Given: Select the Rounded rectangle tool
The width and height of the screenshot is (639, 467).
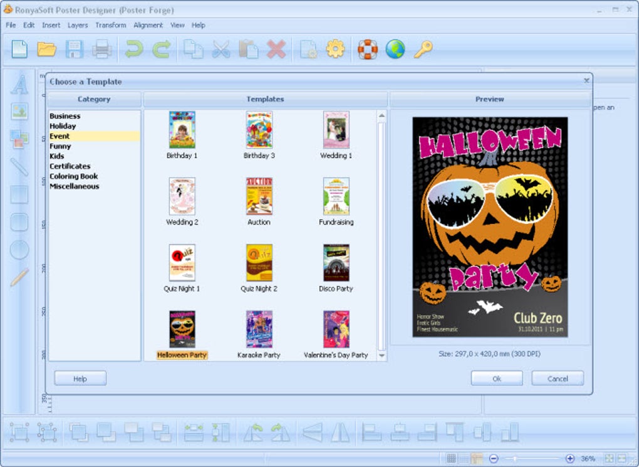Looking at the screenshot, I should click(19, 223).
